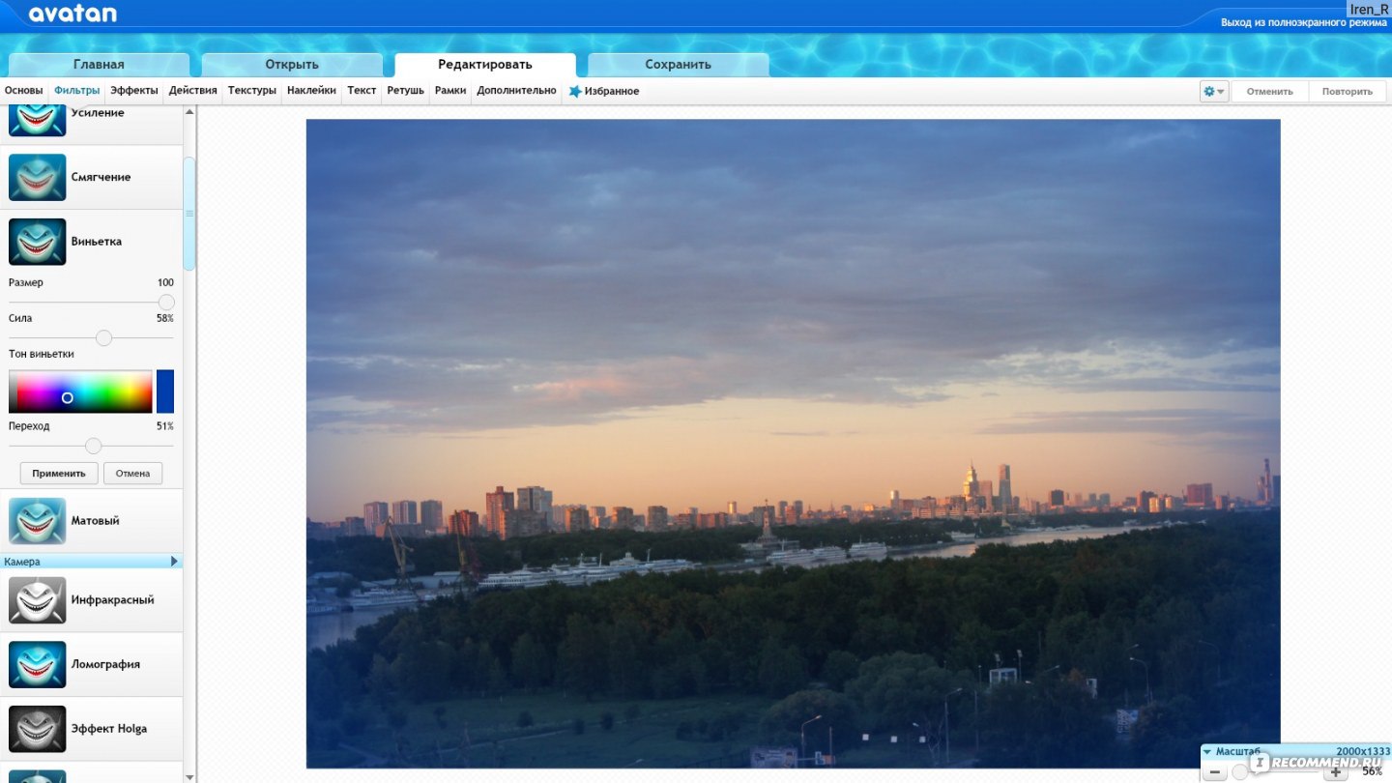Zoom out with the minus button

pyautogui.click(x=1214, y=771)
